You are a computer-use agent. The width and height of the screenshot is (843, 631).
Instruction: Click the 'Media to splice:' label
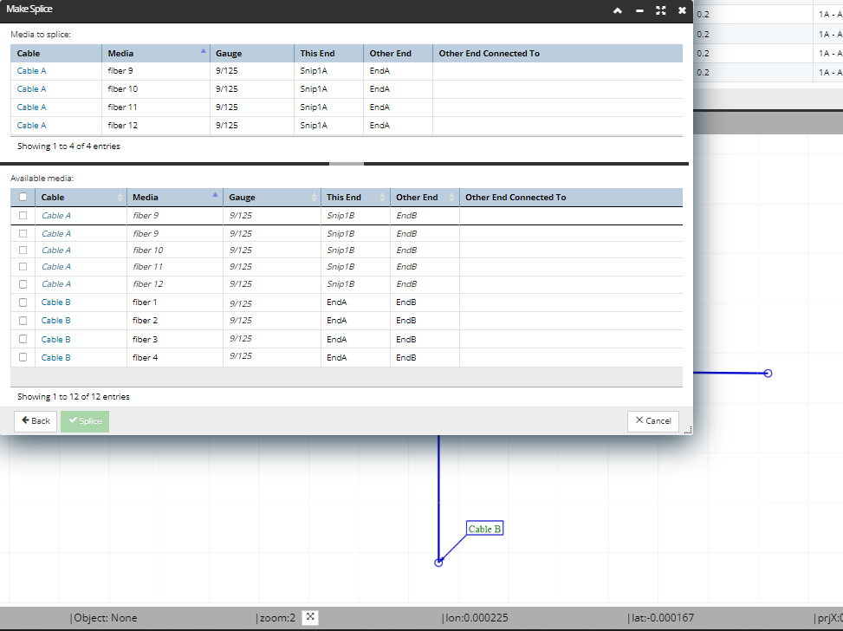(41, 35)
